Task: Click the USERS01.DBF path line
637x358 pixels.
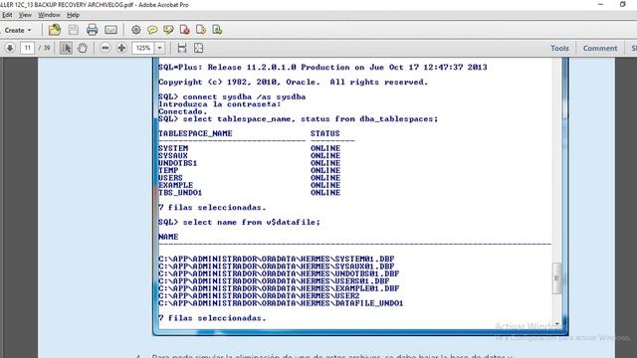Action: point(274,280)
